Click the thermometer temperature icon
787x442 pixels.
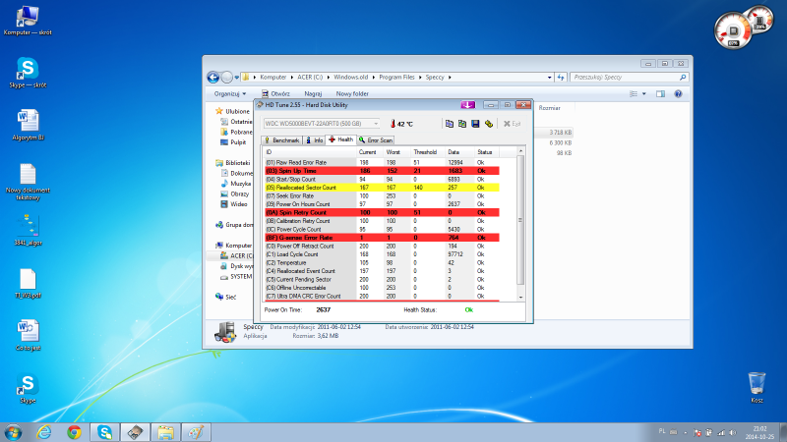pyautogui.click(x=393, y=124)
